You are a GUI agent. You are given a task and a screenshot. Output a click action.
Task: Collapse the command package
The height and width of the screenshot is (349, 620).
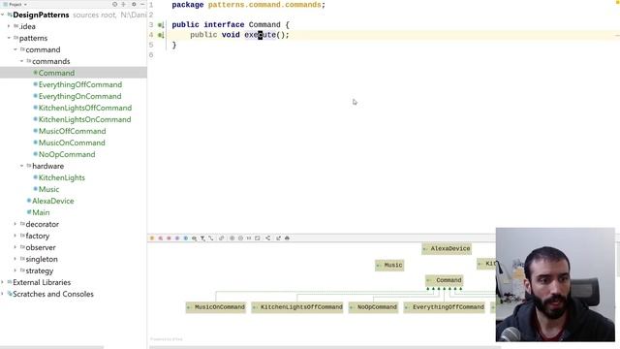15,49
